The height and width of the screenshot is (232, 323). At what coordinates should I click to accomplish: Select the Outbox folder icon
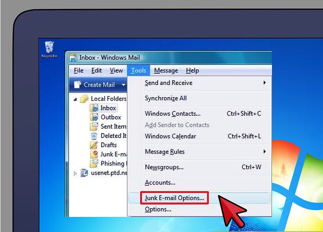(94, 117)
